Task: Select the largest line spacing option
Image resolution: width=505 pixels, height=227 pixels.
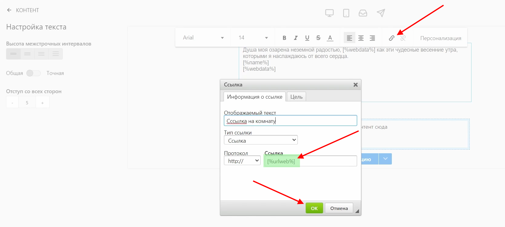Action: point(56,54)
